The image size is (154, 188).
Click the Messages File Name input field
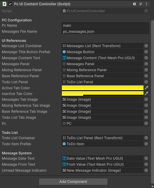pos(105,31)
